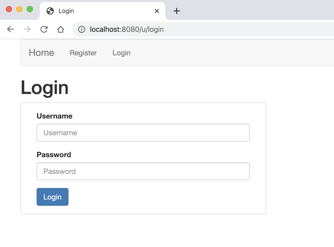Open a new tab with the plus icon
Viewport: 334px width, 247px height.
(177, 11)
